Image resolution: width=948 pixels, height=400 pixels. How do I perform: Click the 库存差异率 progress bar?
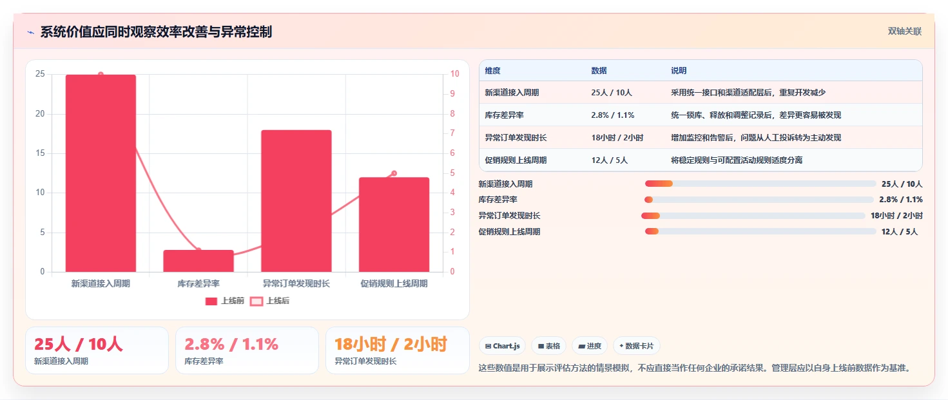pyautogui.click(x=759, y=200)
